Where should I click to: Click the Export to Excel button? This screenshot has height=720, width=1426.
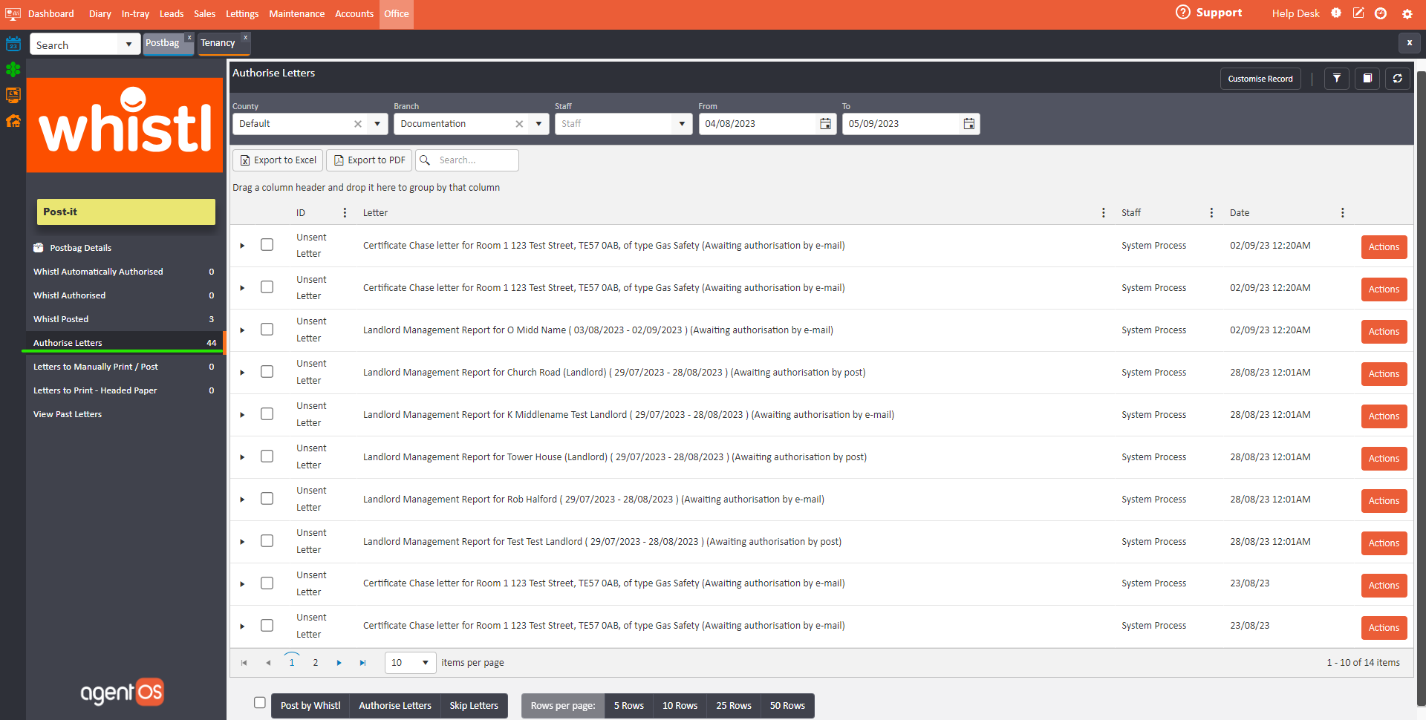278,160
